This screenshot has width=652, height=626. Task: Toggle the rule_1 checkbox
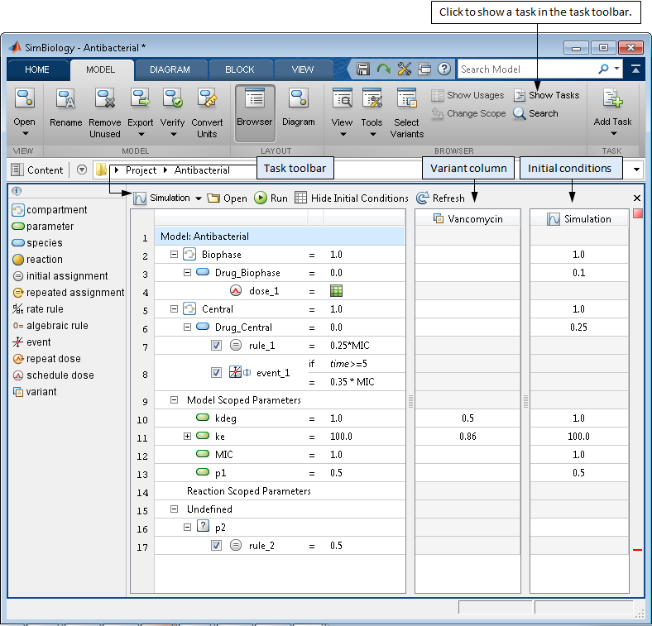pos(216,346)
